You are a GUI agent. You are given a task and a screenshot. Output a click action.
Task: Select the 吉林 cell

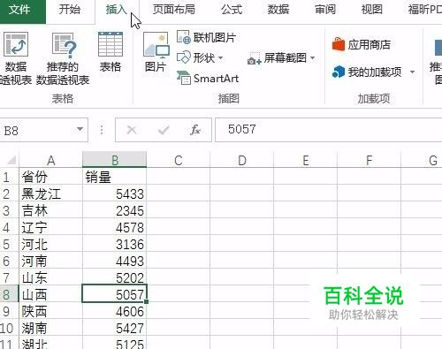[x=50, y=210]
